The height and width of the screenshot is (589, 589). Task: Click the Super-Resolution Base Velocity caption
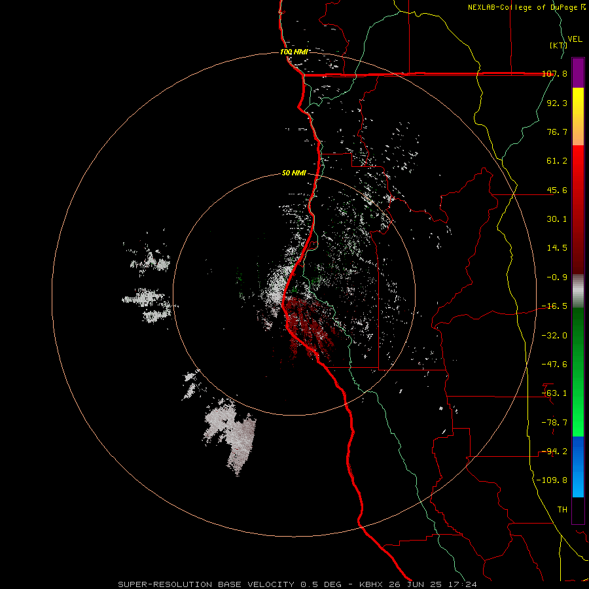[298, 584]
